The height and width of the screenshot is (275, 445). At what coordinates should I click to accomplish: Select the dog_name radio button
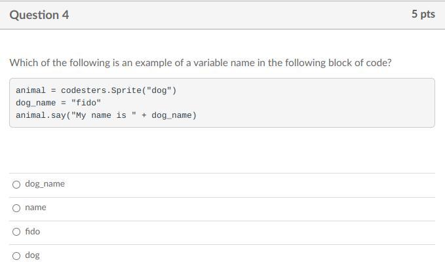pos(16,185)
